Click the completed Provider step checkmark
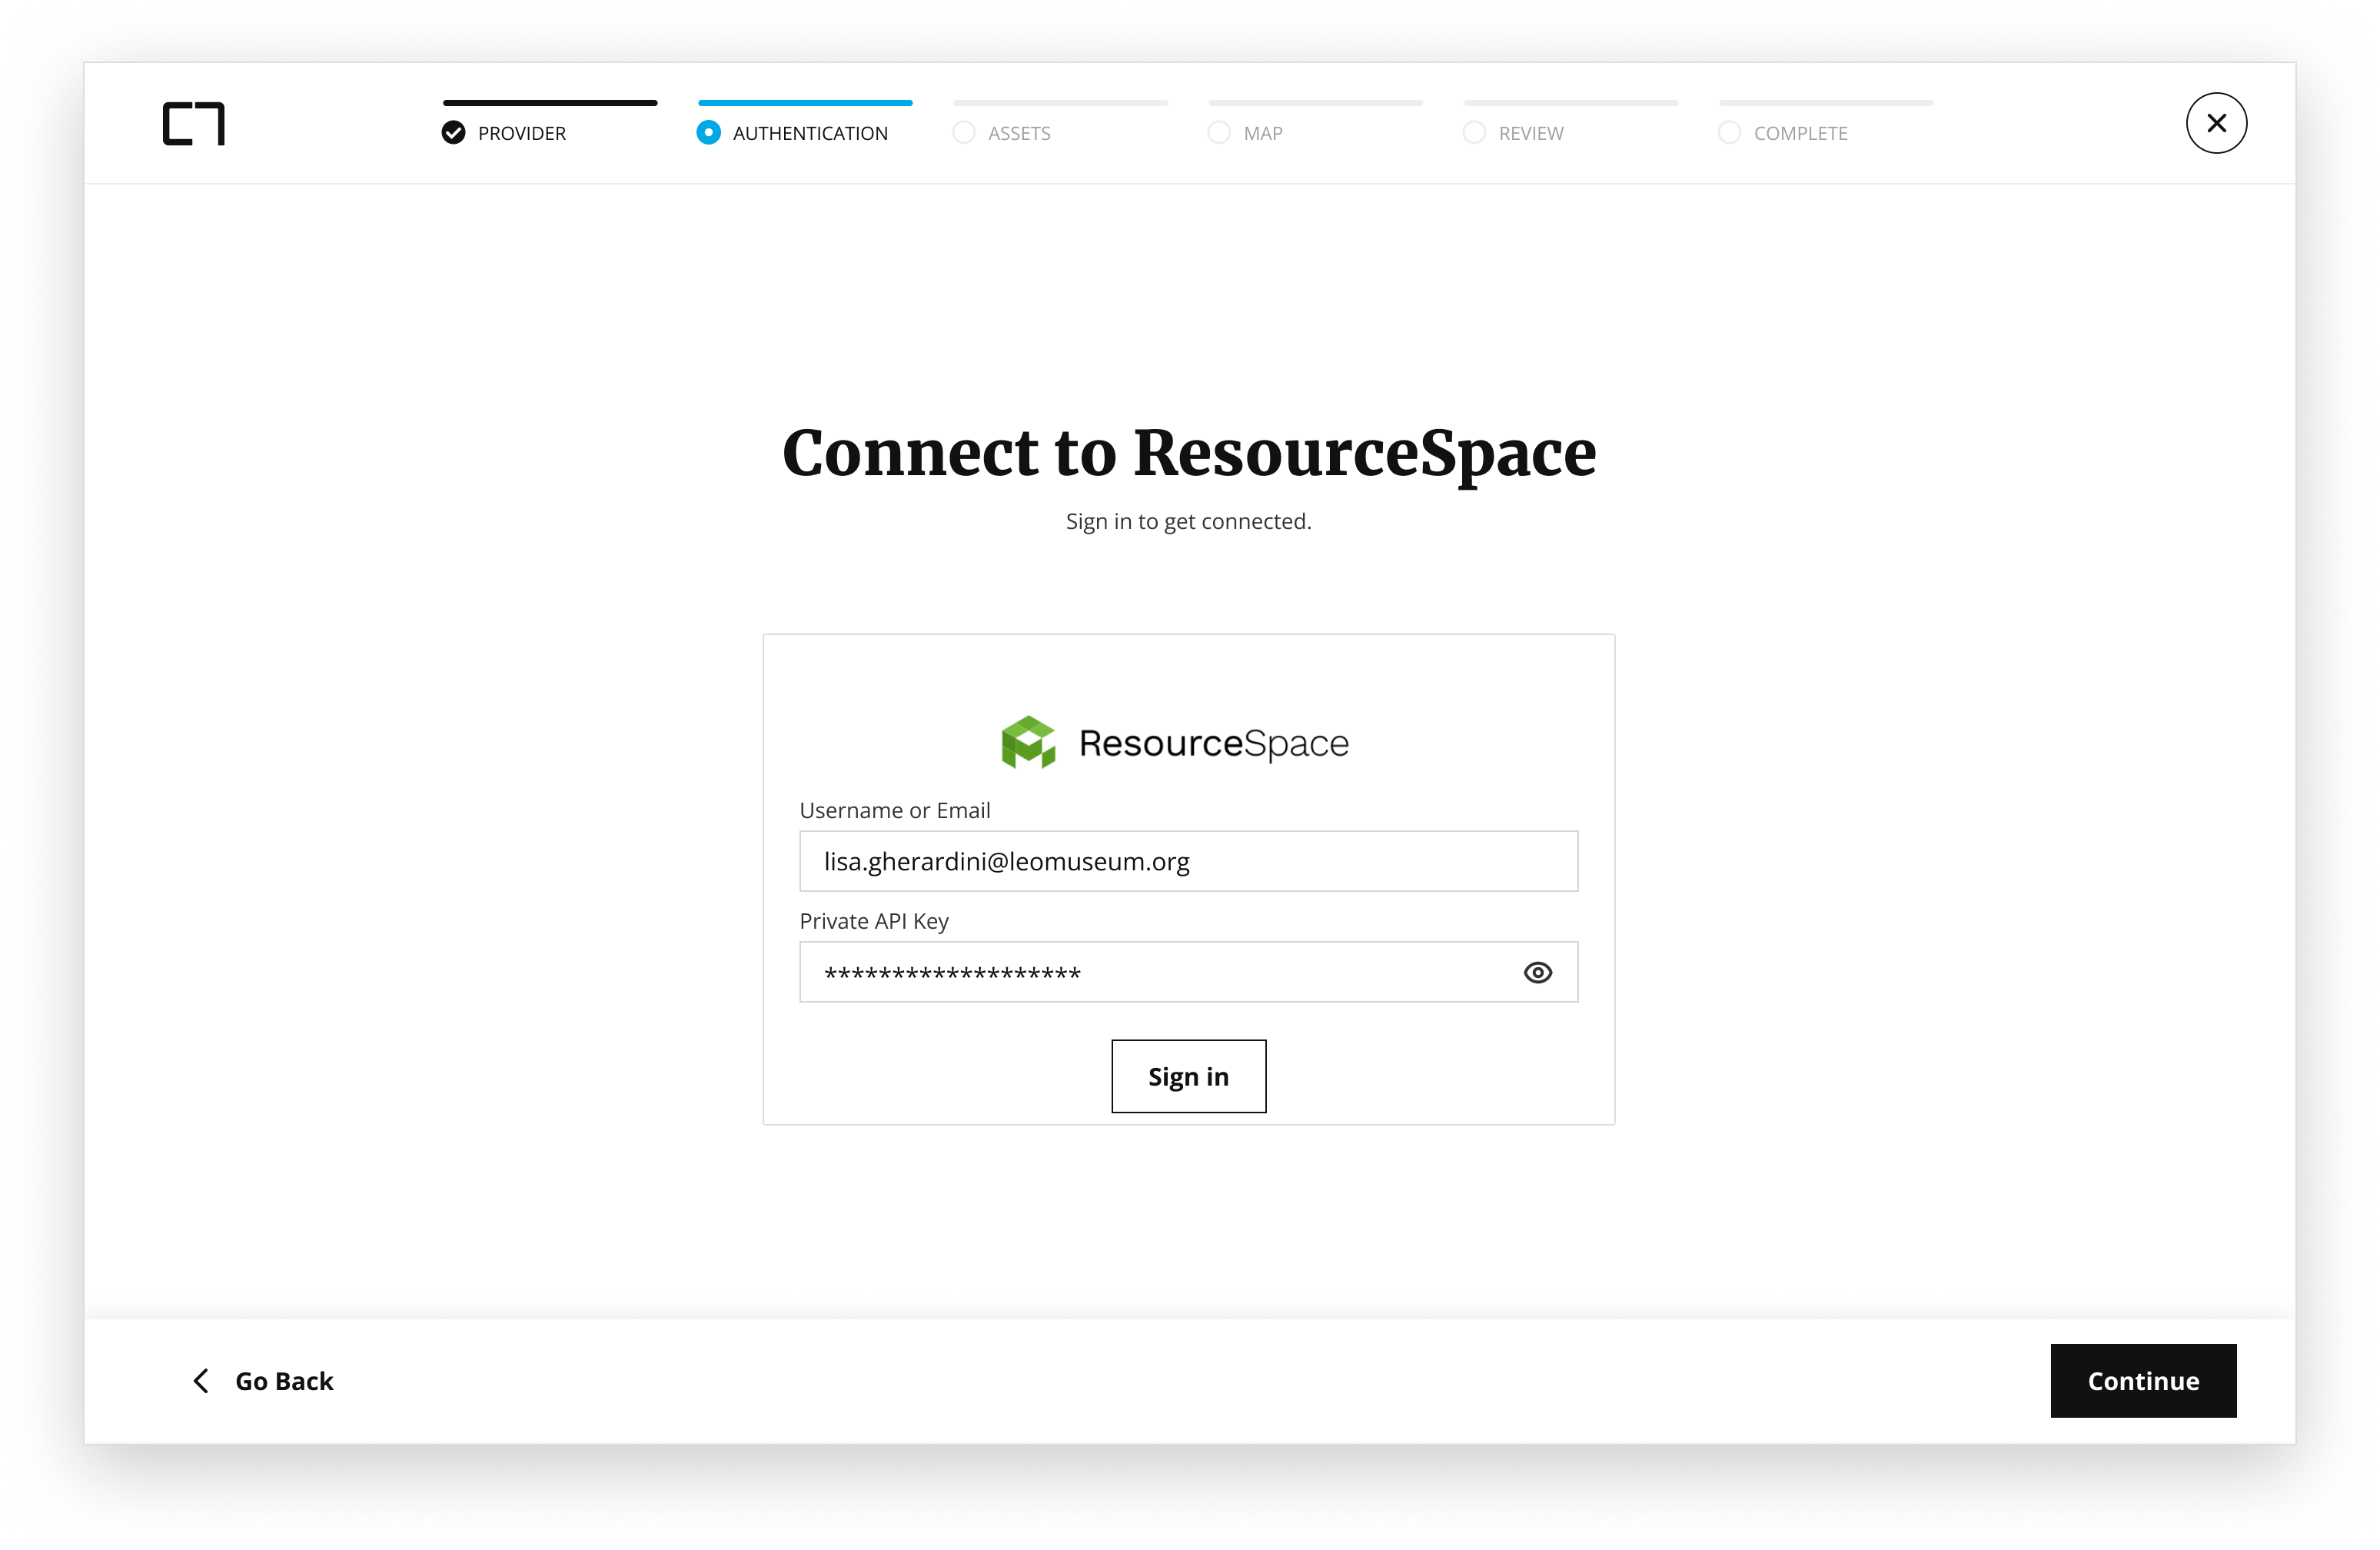2380x1550 pixels. tap(453, 133)
